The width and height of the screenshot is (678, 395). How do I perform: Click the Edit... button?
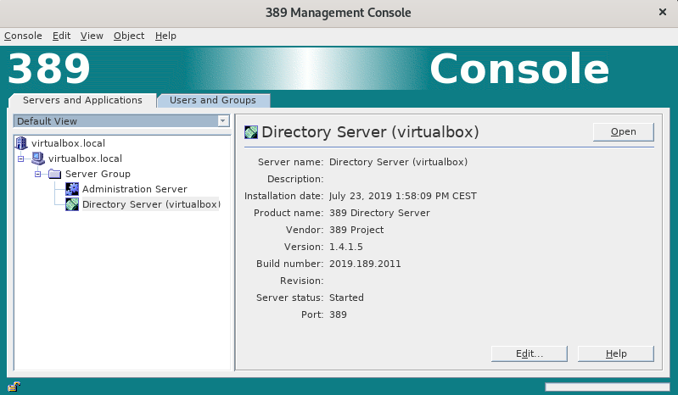(x=530, y=353)
